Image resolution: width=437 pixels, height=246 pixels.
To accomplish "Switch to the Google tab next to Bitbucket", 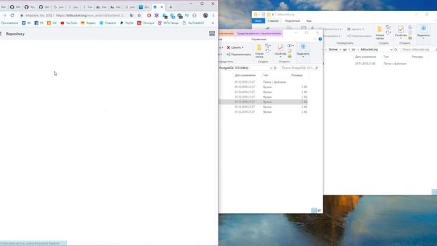I will pos(130,7).
